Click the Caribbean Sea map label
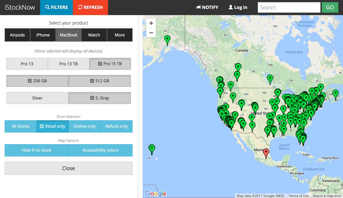Screen dimensions: 343x198 pos(314,169)
